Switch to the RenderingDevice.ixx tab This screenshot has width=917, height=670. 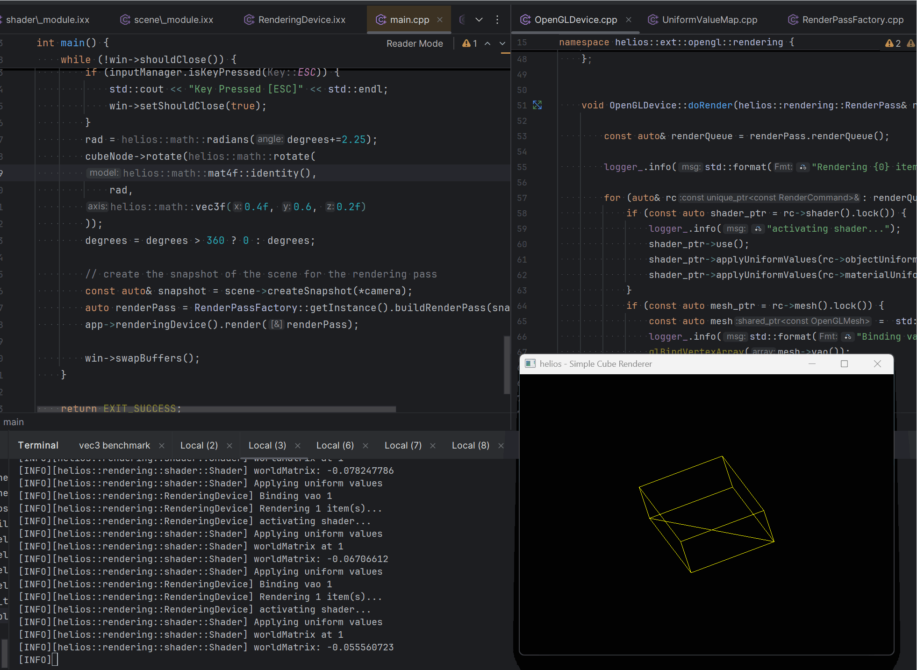301,20
